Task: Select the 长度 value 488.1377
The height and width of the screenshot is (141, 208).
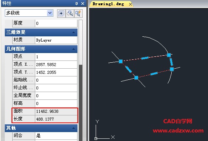Action: pos(56,119)
